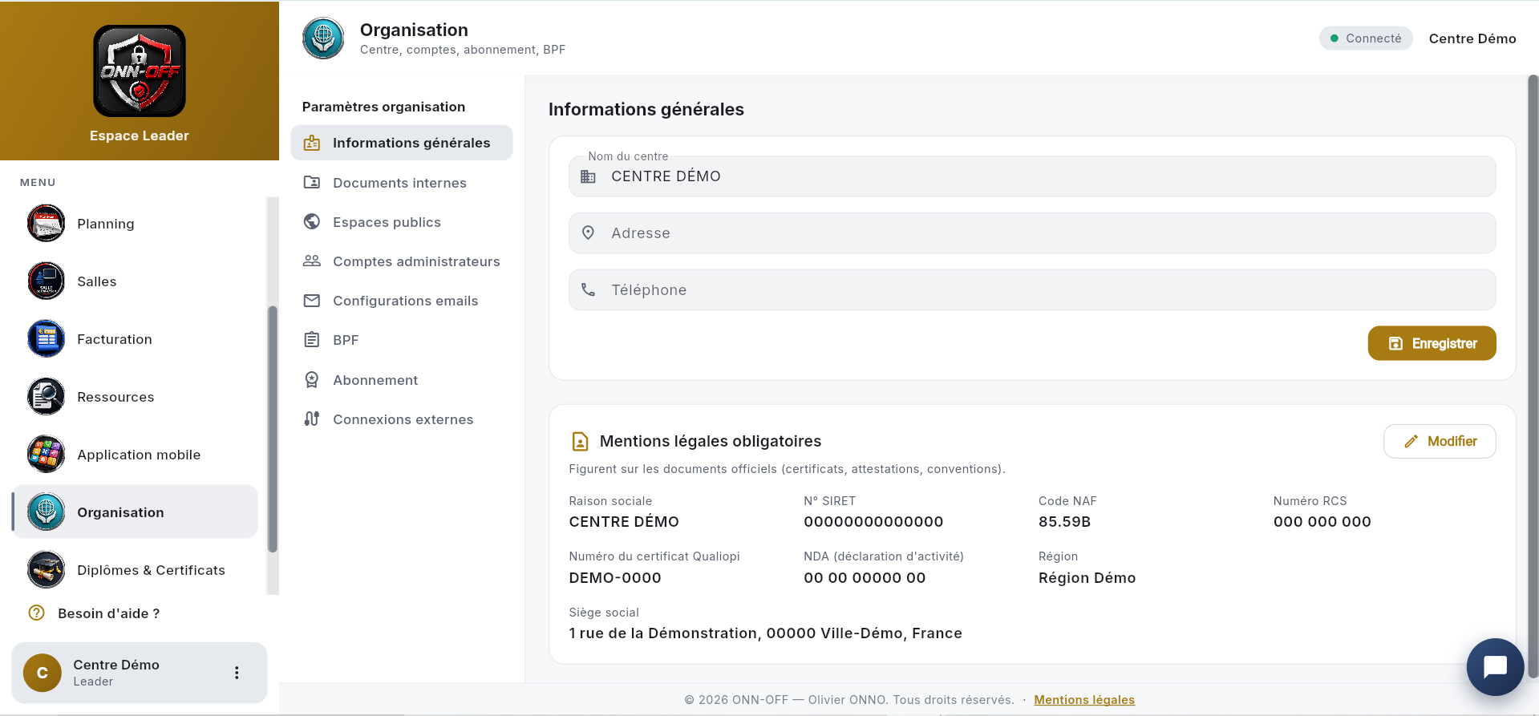Click the Siège social address text
Screen dimensions: 1539x716
click(765, 633)
